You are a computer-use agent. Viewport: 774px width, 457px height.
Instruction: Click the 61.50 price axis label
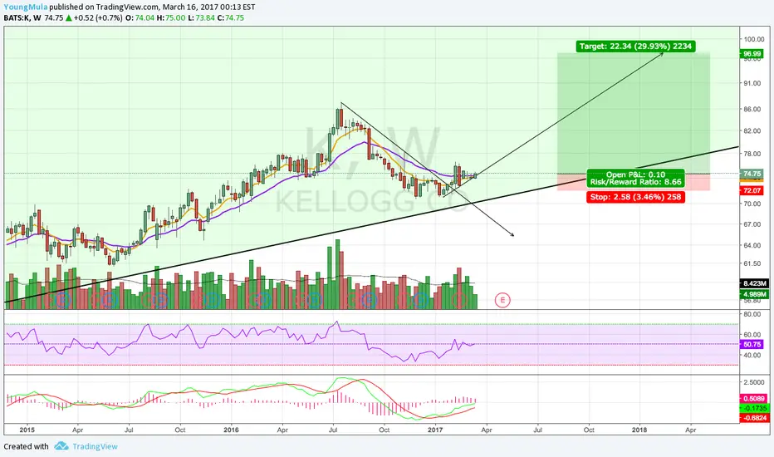pyautogui.click(x=752, y=263)
